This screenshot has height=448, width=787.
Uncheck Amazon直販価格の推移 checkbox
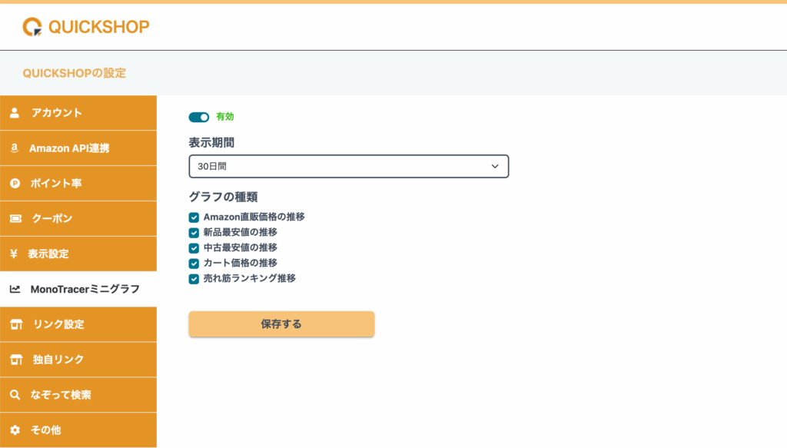(x=194, y=217)
